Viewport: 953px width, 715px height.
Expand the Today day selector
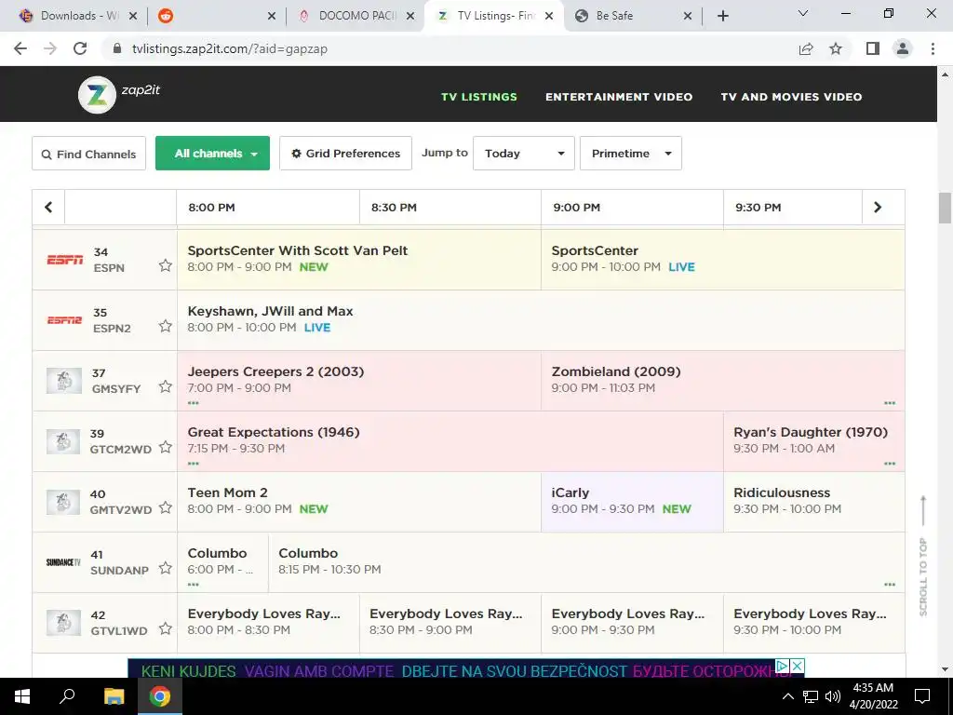point(524,154)
